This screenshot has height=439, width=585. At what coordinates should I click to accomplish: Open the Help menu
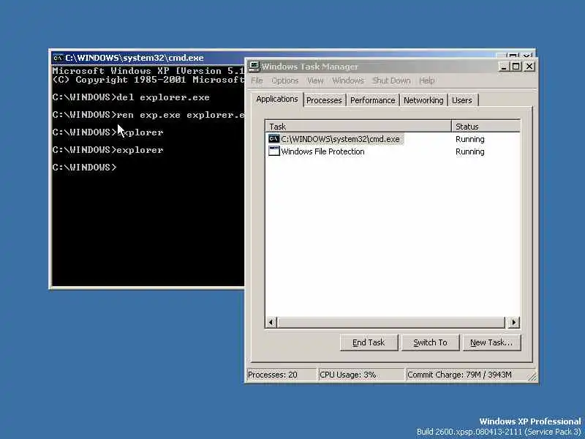[x=427, y=80]
